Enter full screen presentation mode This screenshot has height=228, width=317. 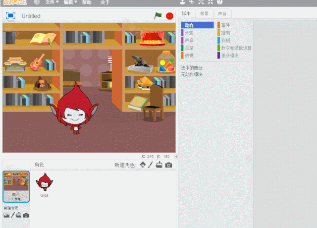point(10,15)
